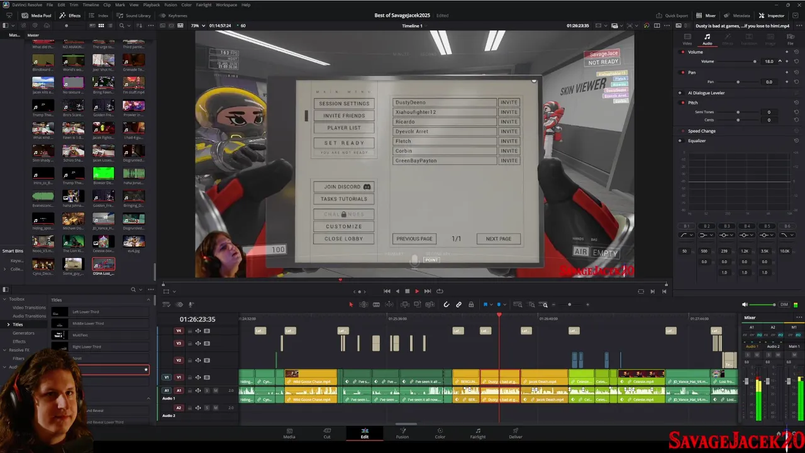The height and width of the screenshot is (453, 805).
Task: Open the Playback menu
Action: (152, 4)
